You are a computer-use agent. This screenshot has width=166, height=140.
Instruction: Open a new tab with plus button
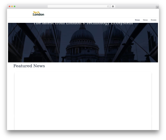coord(157,7)
